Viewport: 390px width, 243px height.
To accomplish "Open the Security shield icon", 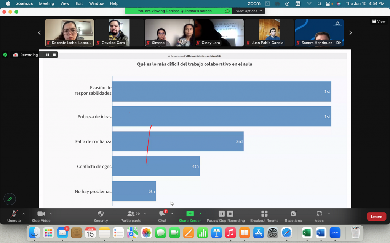I will click(x=101, y=214).
